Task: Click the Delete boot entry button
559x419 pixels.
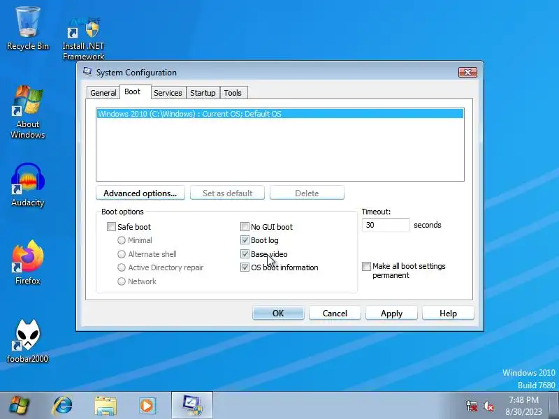Action: (307, 193)
